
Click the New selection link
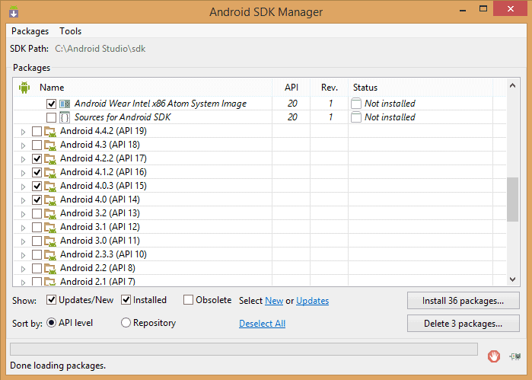coord(274,301)
